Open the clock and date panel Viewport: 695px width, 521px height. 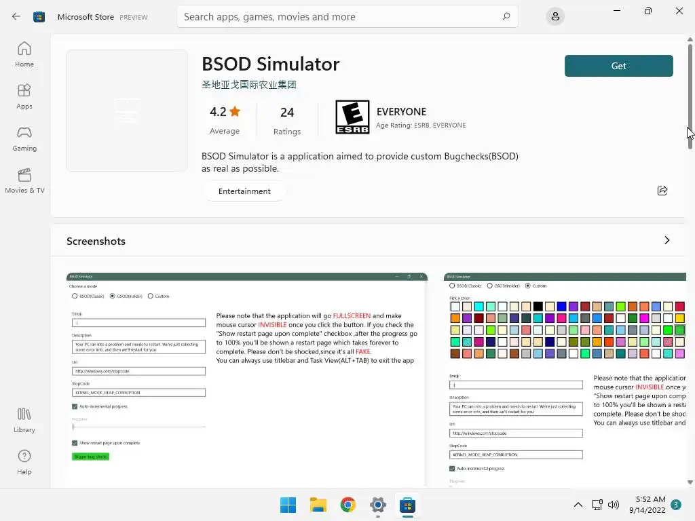[x=647, y=505]
